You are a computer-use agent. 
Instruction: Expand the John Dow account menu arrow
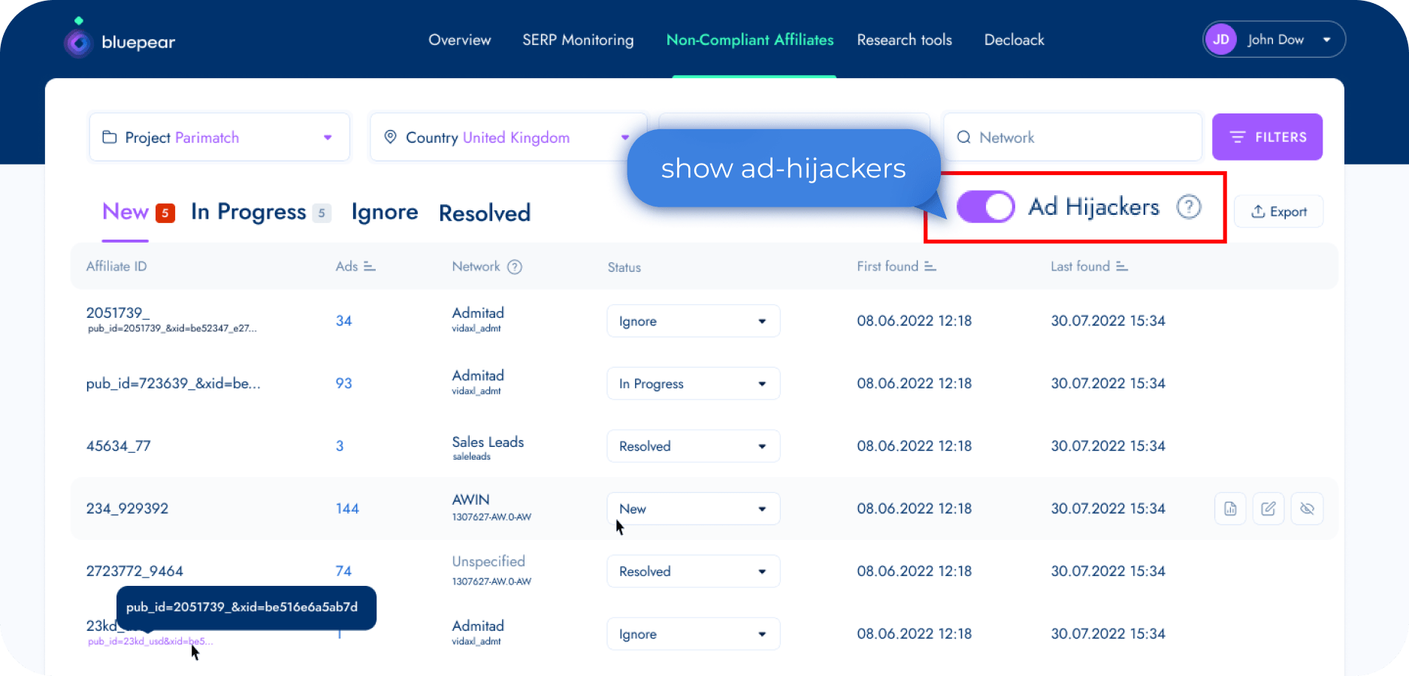[1327, 40]
